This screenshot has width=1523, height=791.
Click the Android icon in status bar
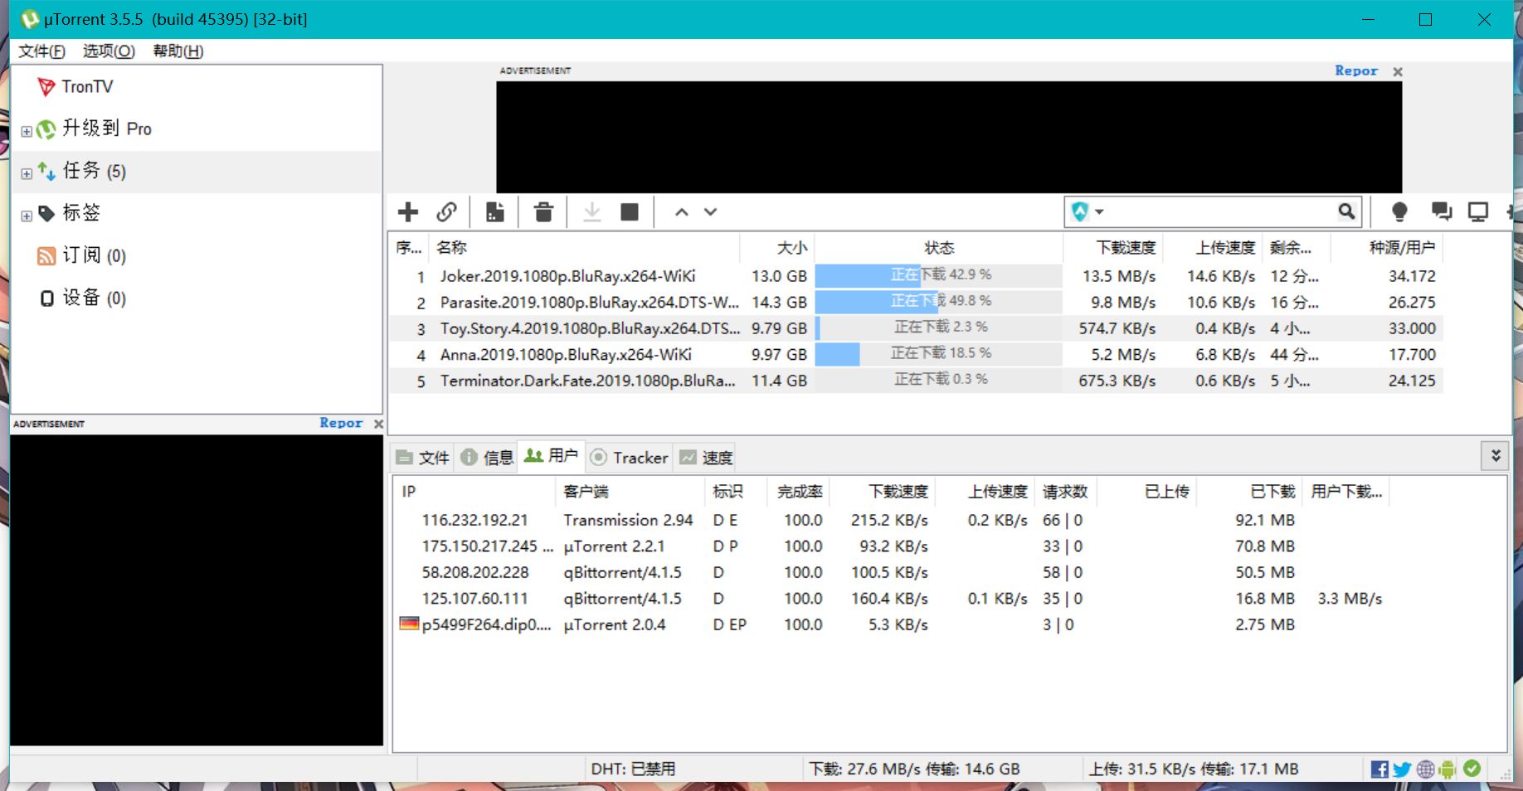click(x=1448, y=769)
